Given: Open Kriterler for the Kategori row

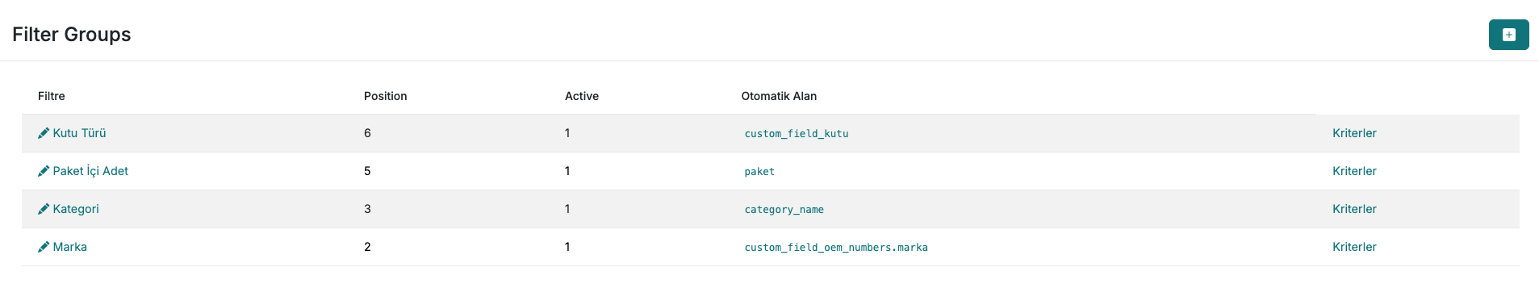Looking at the screenshot, I should [1354, 209].
